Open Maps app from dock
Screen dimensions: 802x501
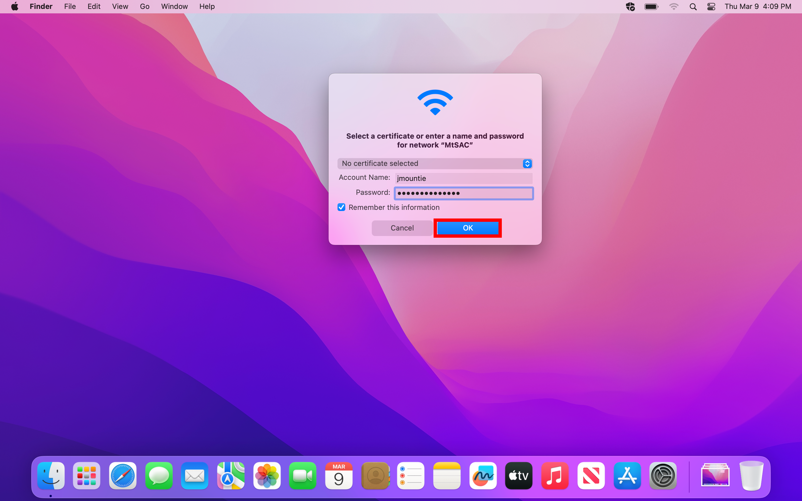point(230,476)
